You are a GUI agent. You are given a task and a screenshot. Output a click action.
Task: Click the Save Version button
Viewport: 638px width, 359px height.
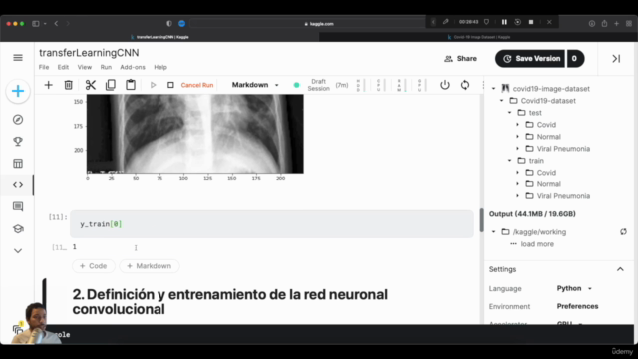pos(530,59)
